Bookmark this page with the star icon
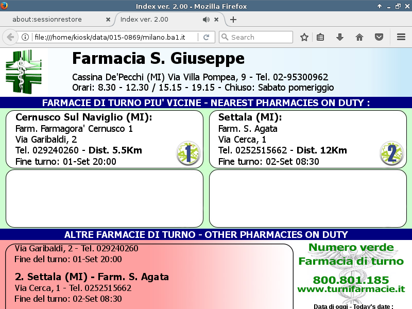The height and width of the screenshot is (309, 412). [304, 37]
